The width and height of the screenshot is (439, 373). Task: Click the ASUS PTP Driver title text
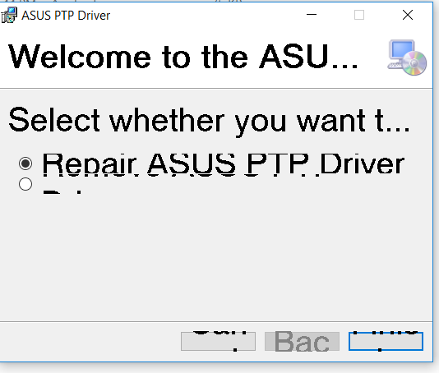(66, 16)
